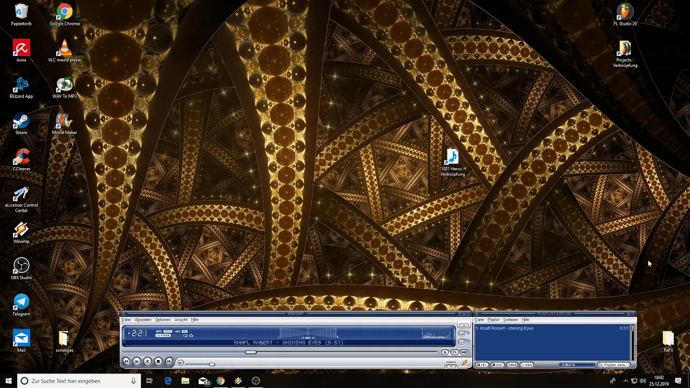The width and height of the screenshot is (690, 388).
Task: Open Datei menu in Playlist Editor
Action: click(479, 320)
